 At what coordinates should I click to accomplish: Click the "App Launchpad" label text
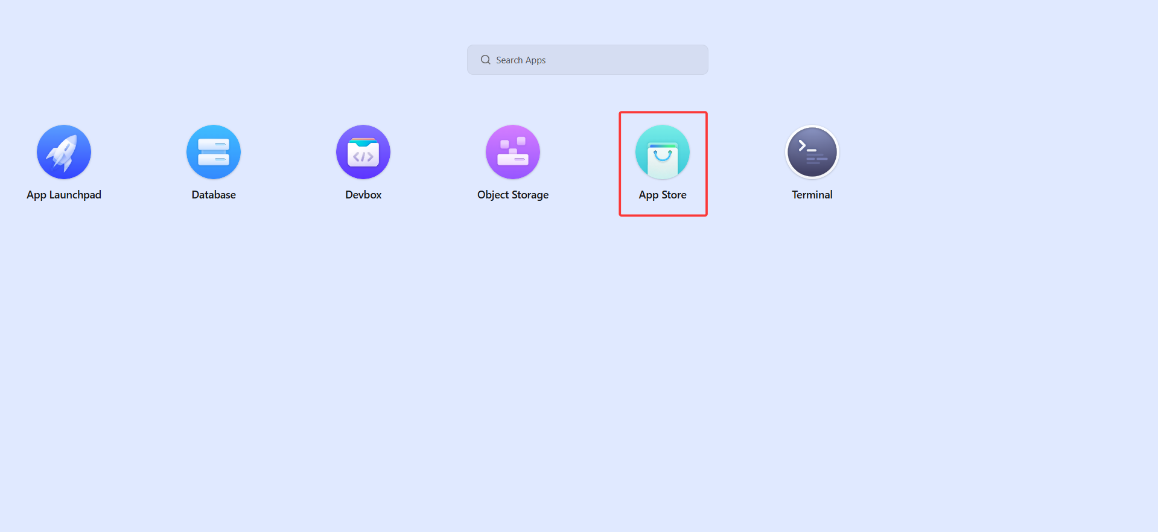[x=64, y=195]
